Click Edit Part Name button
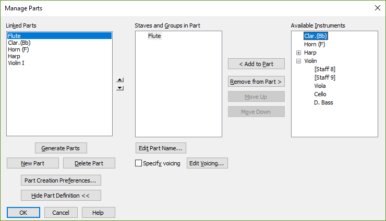 pos(161,148)
